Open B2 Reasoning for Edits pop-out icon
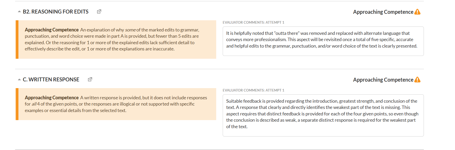The image size is (455, 150). (x=99, y=12)
